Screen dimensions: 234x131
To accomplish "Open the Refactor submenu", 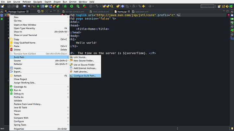I will [x=40, y=64].
